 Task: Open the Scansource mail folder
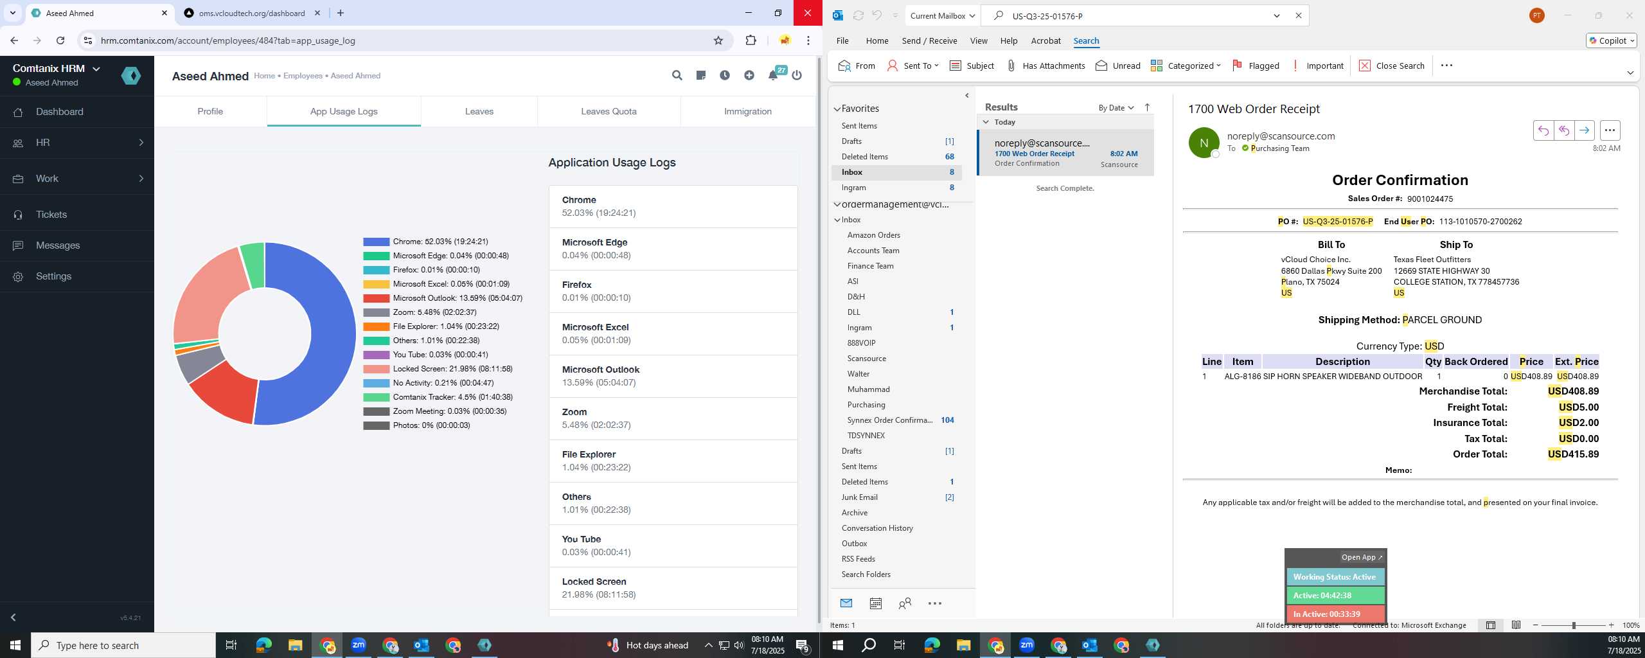point(866,359)
